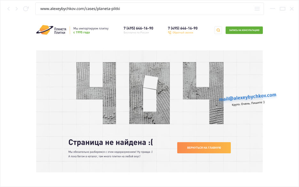
Task: Click the Страница не найдена heading
Action: pos(113,142)
